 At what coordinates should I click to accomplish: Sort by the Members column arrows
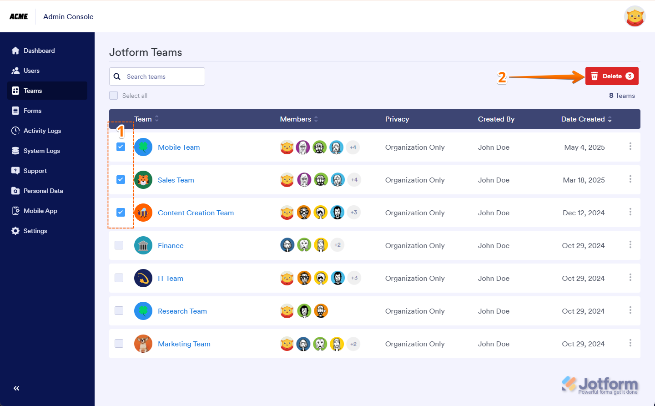tap(316, 119)
